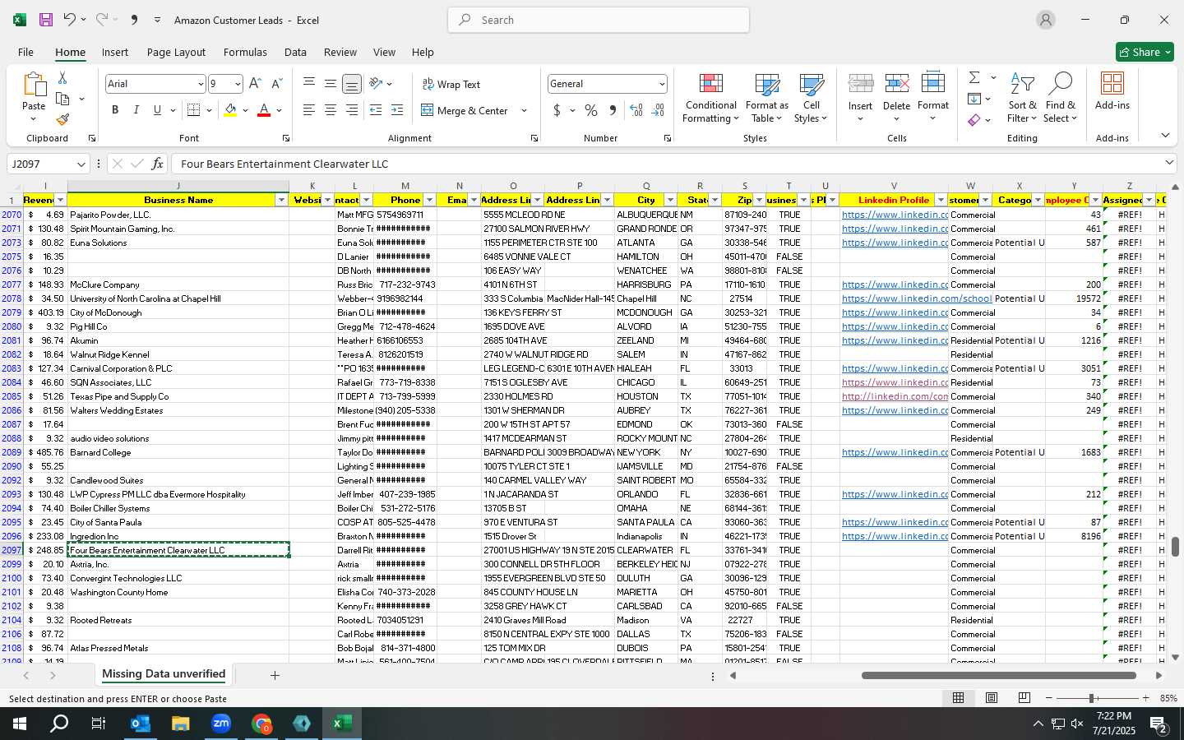This screenshot has width=1184, height=740.
Task: Toggle bold formatting
Action: [115, 110]
